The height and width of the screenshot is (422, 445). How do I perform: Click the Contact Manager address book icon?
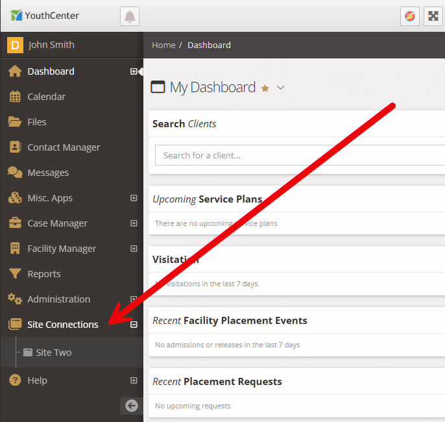(x=15, y=147)
